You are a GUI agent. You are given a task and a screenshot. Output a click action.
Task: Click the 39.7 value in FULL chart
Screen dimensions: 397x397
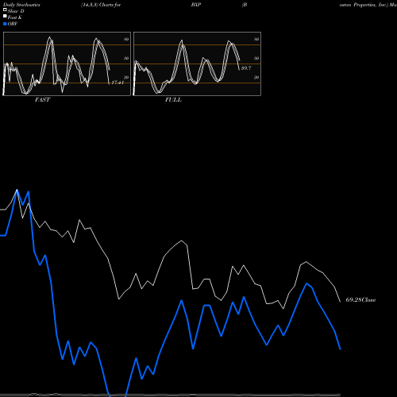coord(246,68)
